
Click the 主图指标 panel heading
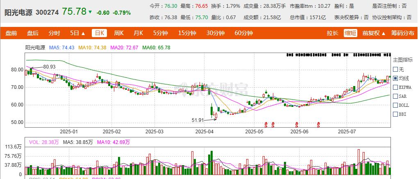pos(403,60)
